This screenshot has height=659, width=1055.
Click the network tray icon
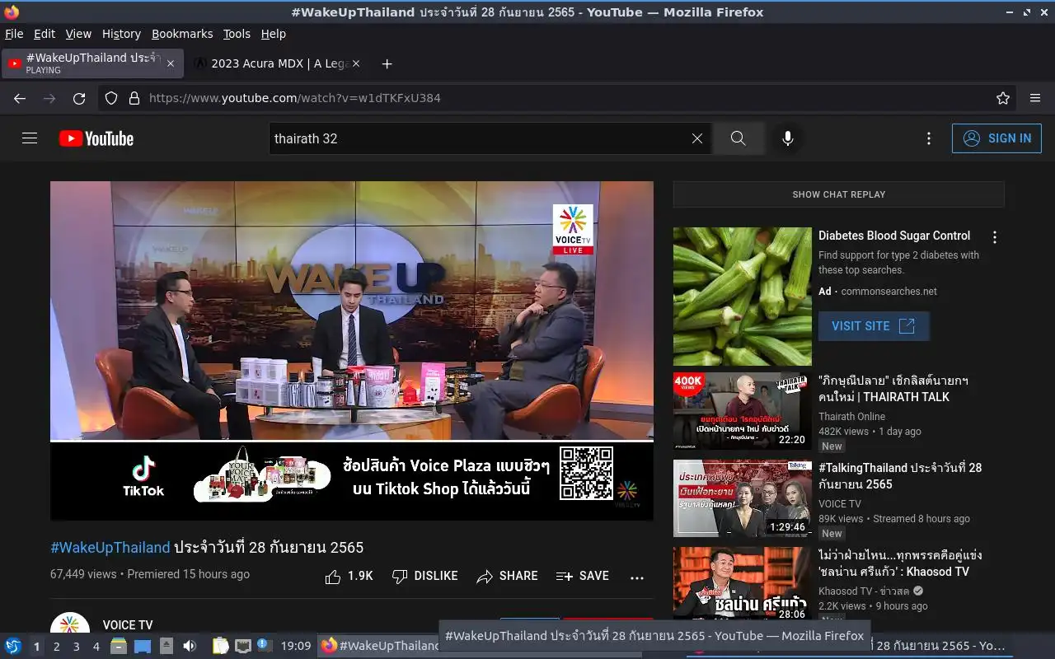[x=243, y=646]
